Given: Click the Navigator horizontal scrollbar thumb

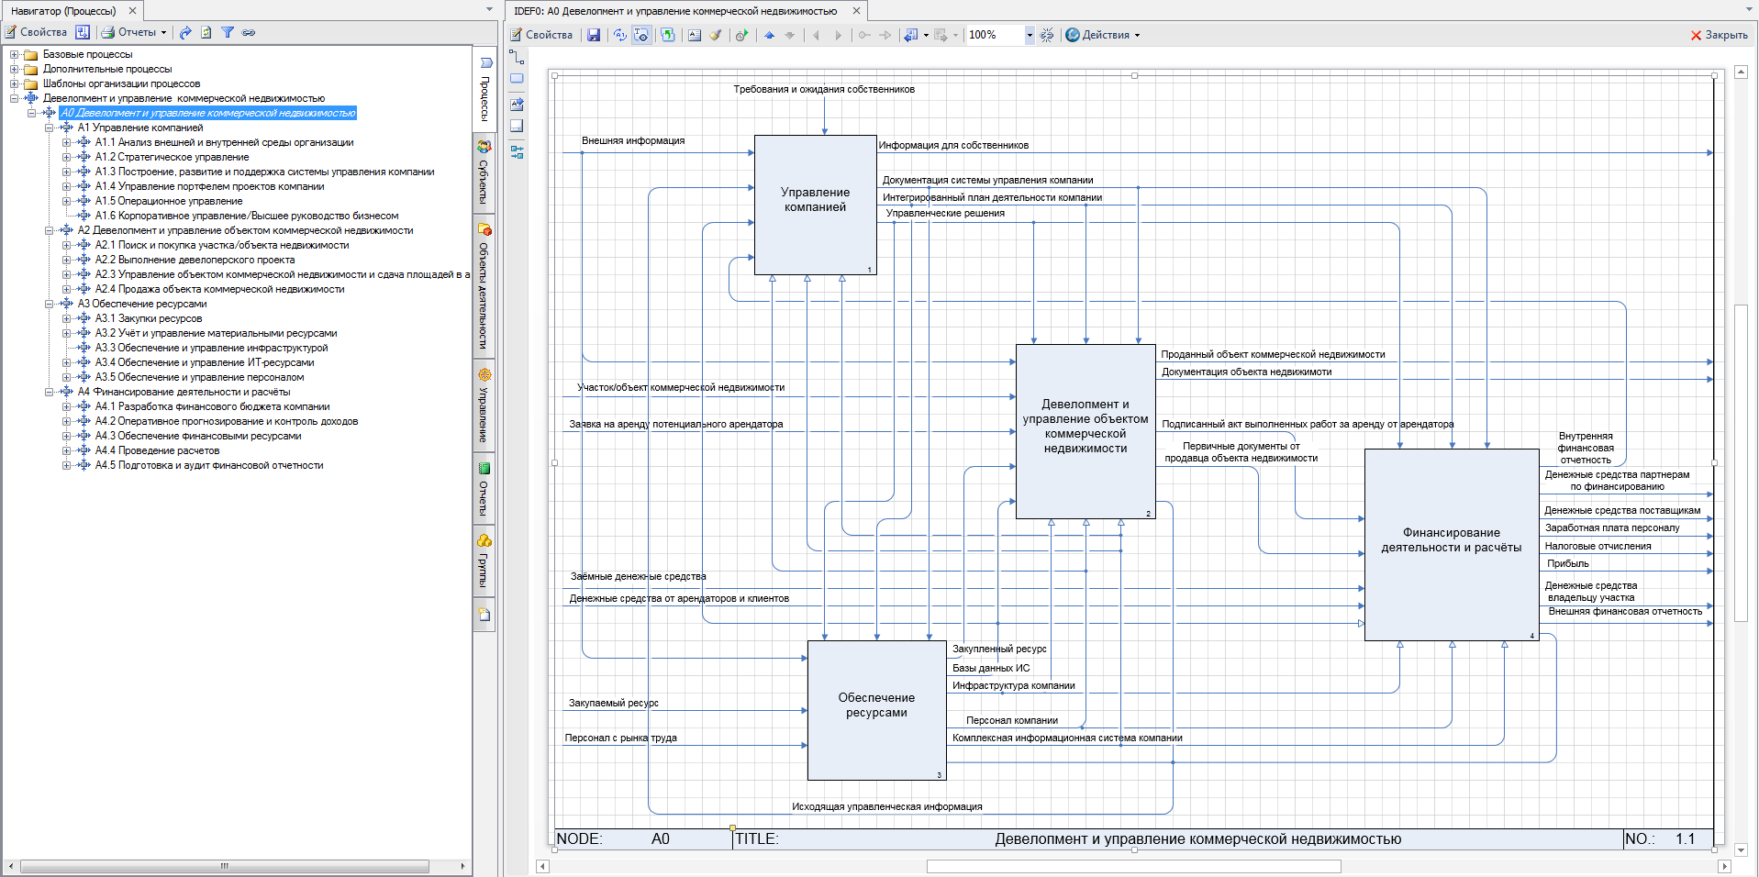Looking at the screenshot, I should (x=224, y=866).
